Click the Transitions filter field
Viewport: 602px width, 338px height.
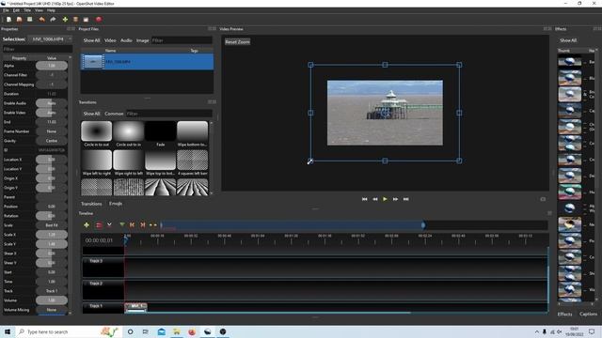(x=169, y=114)
